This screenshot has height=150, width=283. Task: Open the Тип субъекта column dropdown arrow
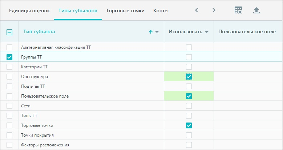[x=157, y=32]
